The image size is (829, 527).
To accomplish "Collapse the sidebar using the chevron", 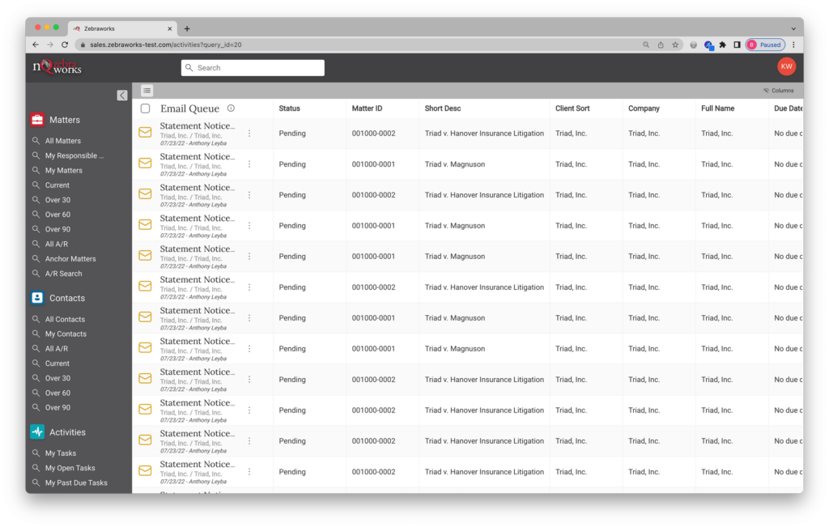I will click(122, 95).
